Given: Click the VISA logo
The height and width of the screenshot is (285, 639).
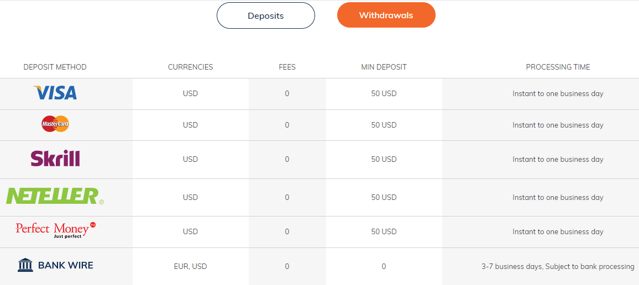Looking at the screenshot, I should pos(55,93).
